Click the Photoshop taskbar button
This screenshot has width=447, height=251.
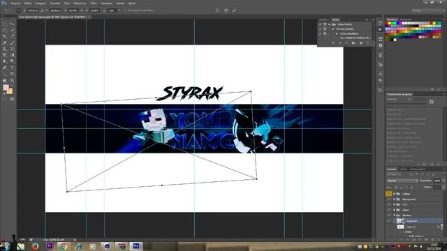(136, 246)
